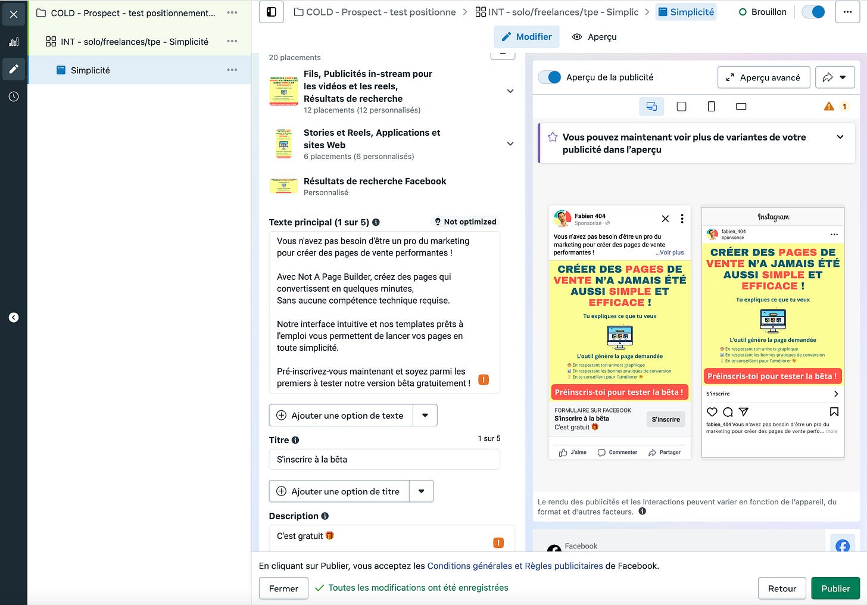This screenshot has width=867, height=605.
Task: Close the Facebook ad preview with X
Action: 666,219
